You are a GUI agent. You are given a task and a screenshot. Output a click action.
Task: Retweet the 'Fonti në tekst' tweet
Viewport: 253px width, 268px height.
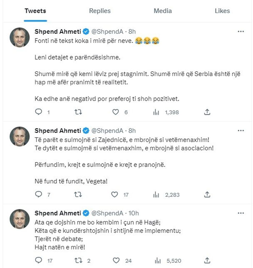(78, 112)
